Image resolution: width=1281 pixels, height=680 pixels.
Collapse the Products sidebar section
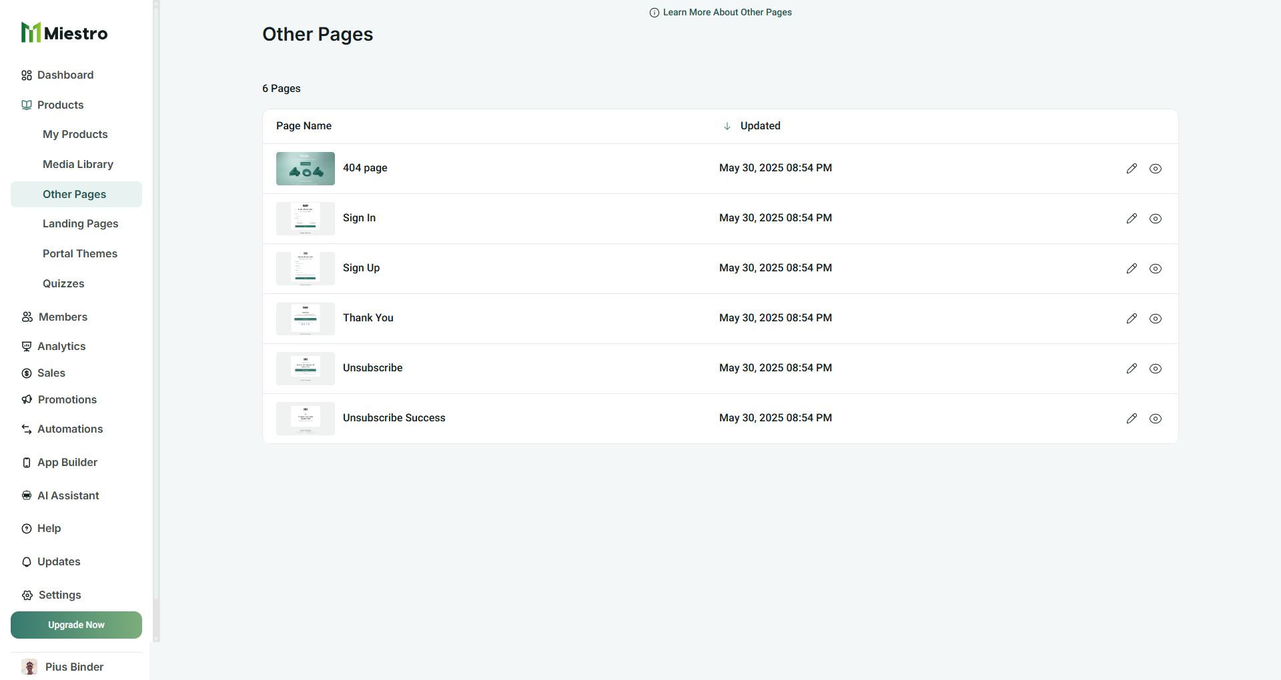coord(60,105)
